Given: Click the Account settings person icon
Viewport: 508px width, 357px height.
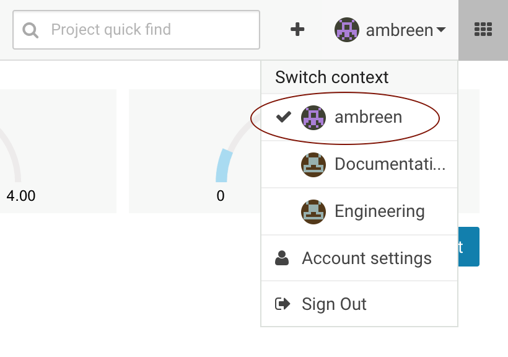Looking at the screenshot, I should point(282,258).
